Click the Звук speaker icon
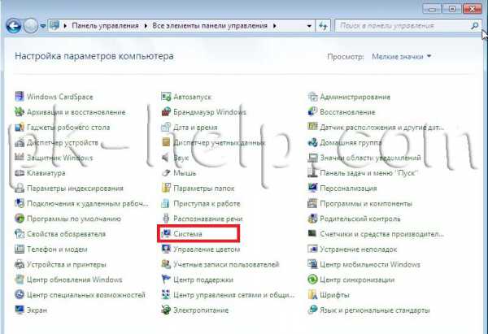This screenshot has height=334, width=488. click(x=166, y=158)
